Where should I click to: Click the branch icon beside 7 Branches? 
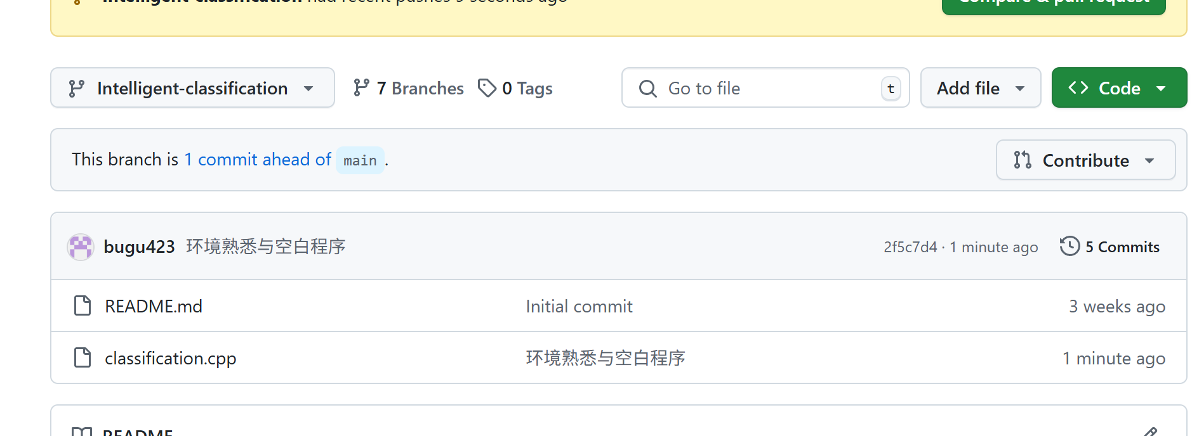[361, 88]
